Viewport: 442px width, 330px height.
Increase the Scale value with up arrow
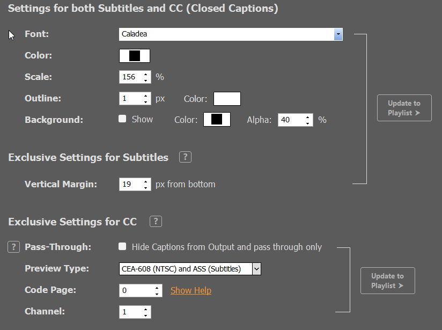tap(145, 75)
